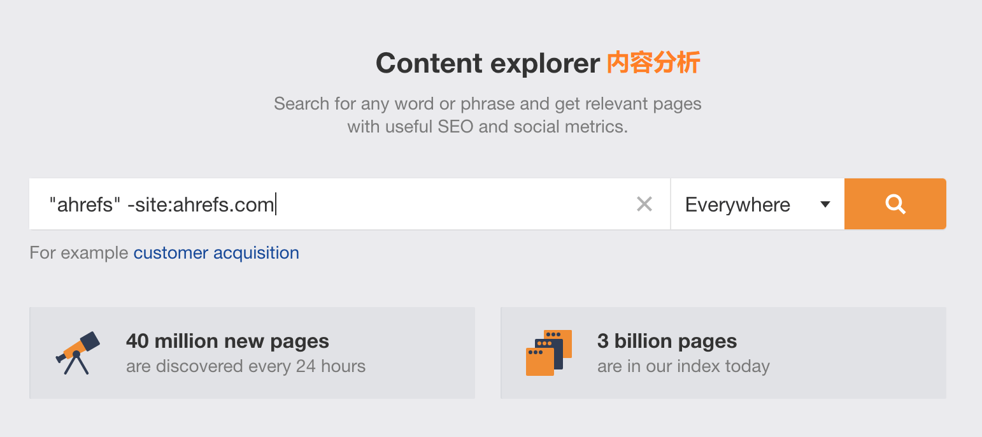This screenshot has width=982, height=437.
Task: Click the telescope icon beside 40 million new pages
Action: (78, 352)
